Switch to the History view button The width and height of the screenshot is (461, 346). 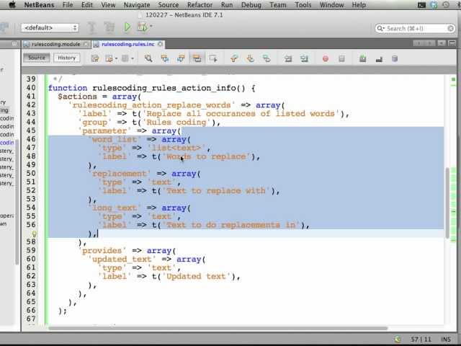tap(66, 58)
